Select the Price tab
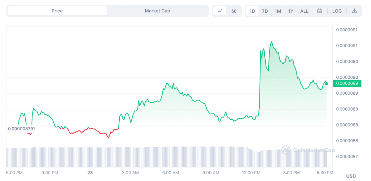This screenshot has width=371, height=181. click(x=57, y=10)
